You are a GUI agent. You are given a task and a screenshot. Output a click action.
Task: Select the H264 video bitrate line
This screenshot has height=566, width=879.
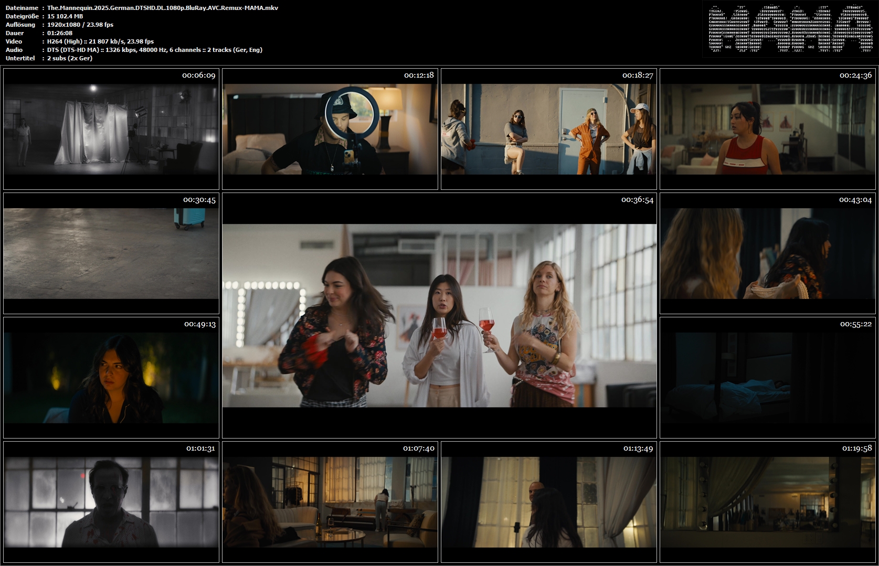(100, 41)
